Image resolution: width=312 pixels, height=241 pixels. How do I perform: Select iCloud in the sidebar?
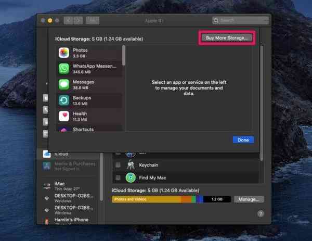pyautogui.click(x=69, y=154)
